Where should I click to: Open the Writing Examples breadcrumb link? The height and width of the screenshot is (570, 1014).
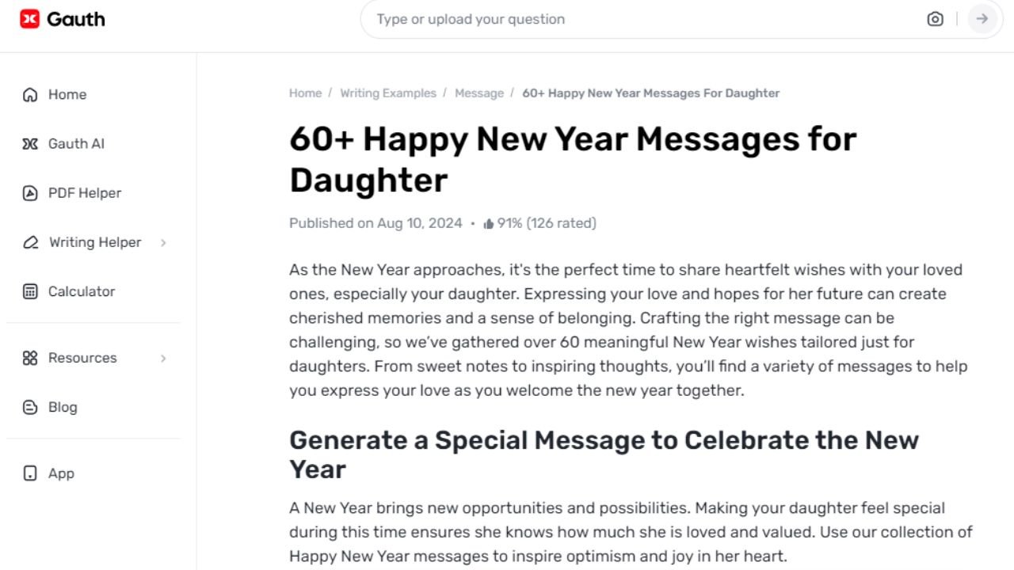pyautogui.click(x=388, y=93)
